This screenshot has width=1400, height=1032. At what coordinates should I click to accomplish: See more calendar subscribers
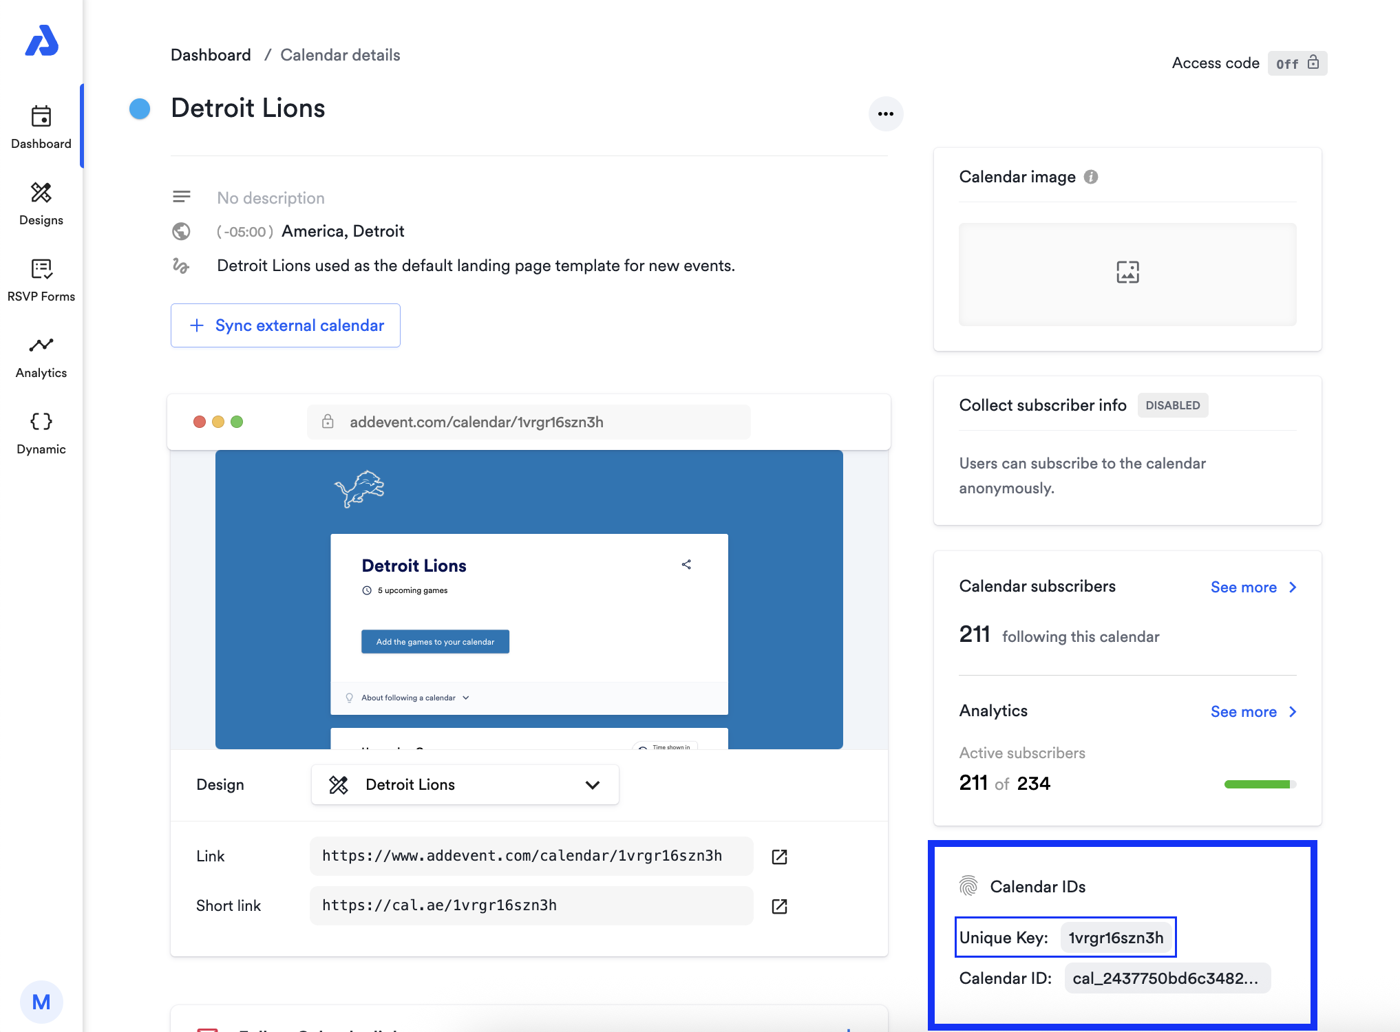click(1253, 588)
